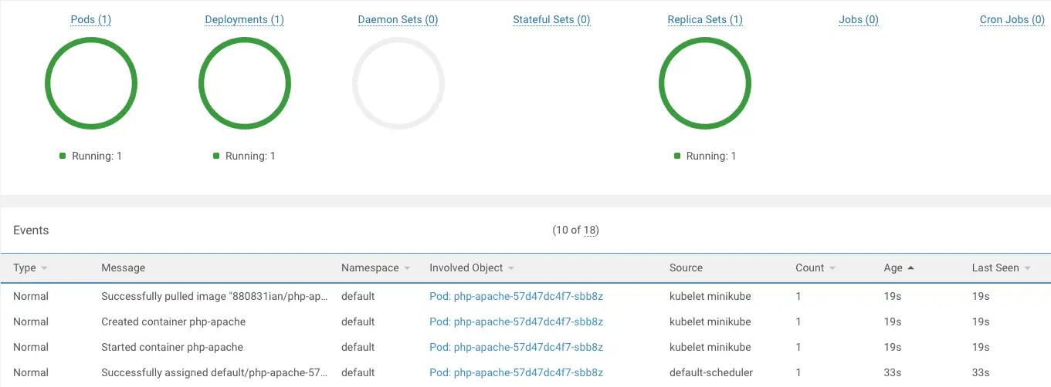The image size is (1051, 387).
Task: Open the Last Seen column dropdown
Action: point(1027,268)
